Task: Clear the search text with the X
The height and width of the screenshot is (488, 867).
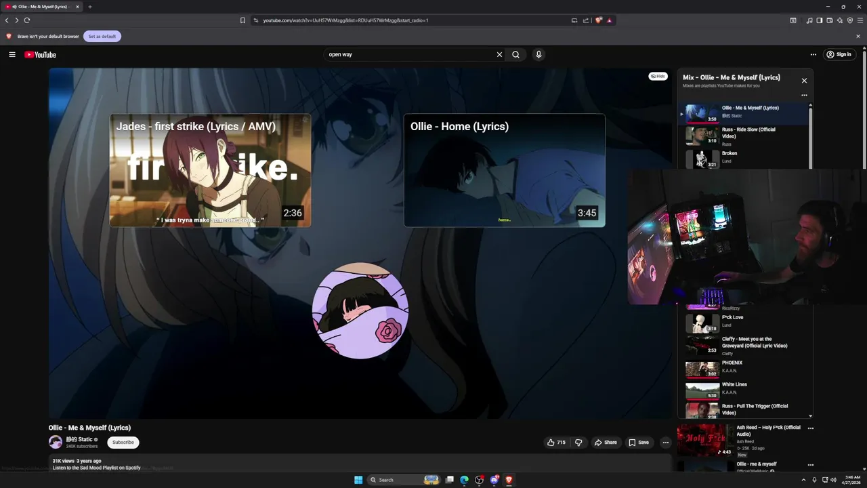Action: point(499,54)
